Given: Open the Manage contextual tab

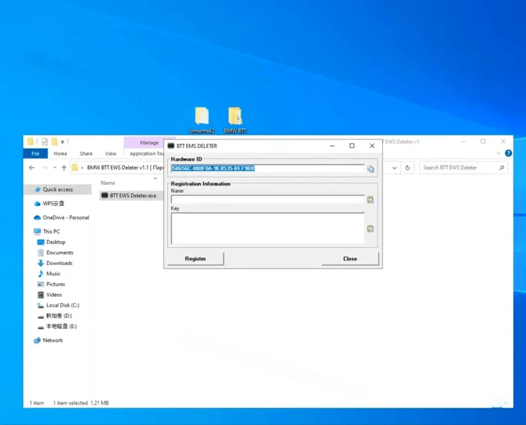Looking at the screenshot, I should point(149,143).
